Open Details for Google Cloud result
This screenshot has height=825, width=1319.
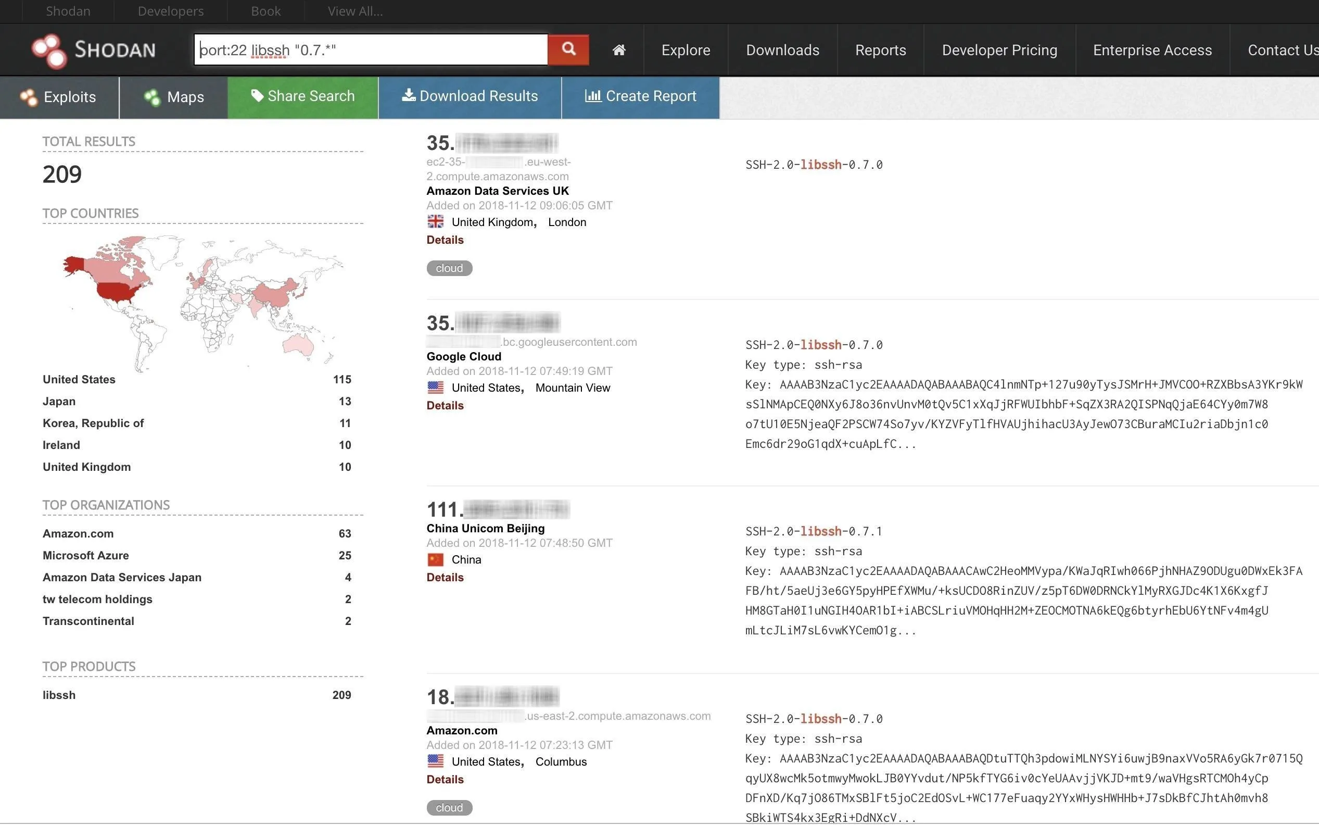point(445,405)
